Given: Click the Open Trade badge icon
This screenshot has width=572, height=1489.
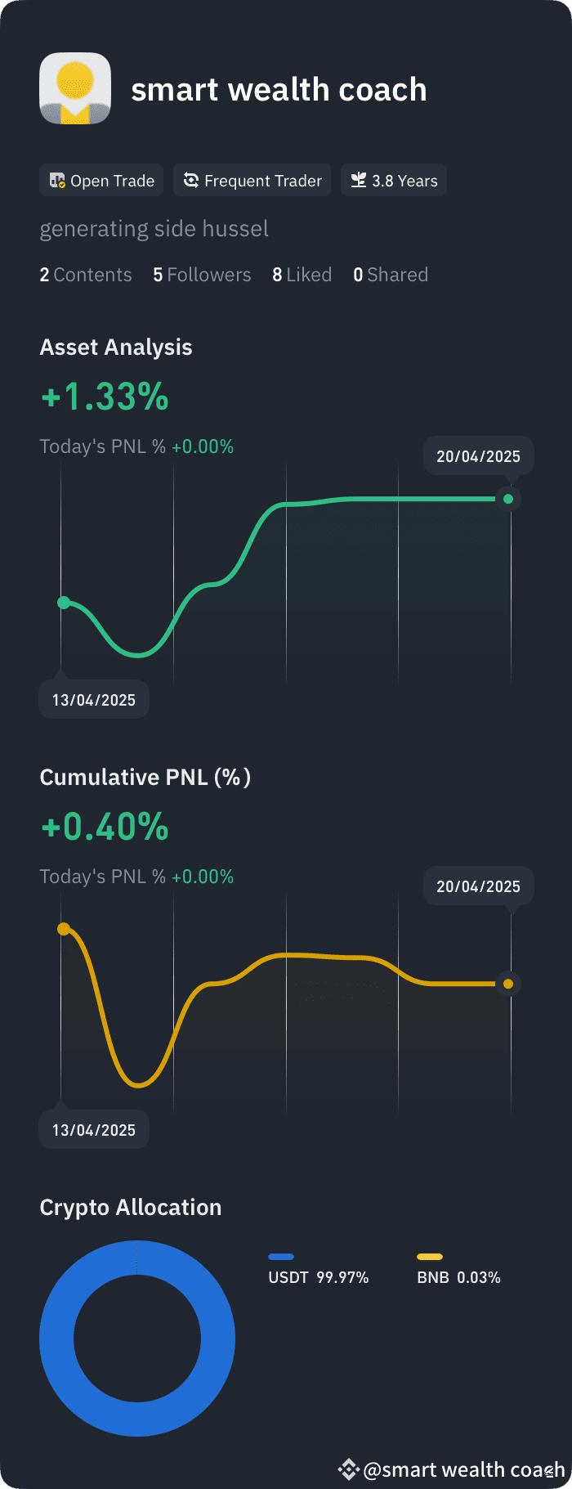Looking at the screenshot, I should 57,181.
